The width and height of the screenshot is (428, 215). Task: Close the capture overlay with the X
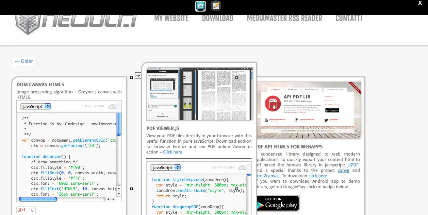point(420,3)
